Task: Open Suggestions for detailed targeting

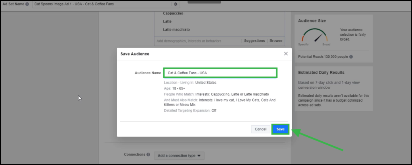Action: [254, 41]
